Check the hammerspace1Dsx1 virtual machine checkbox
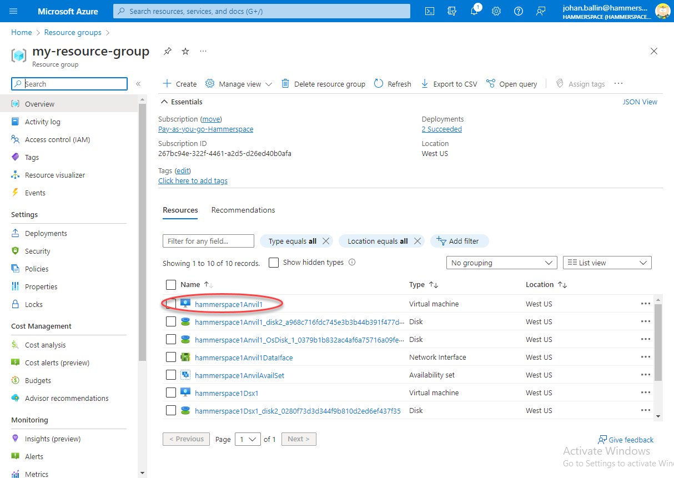Screen dimensions: 674x478 pos(171,393)
